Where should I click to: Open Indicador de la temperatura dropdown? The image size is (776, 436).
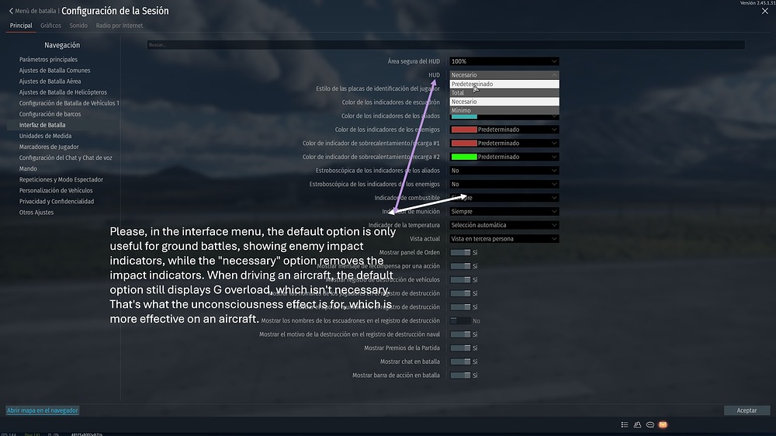pyautogui.click(x=504, y=225)
